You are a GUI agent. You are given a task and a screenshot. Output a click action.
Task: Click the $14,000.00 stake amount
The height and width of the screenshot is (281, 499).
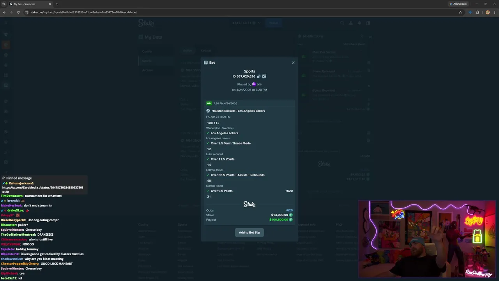pos(280,215)
